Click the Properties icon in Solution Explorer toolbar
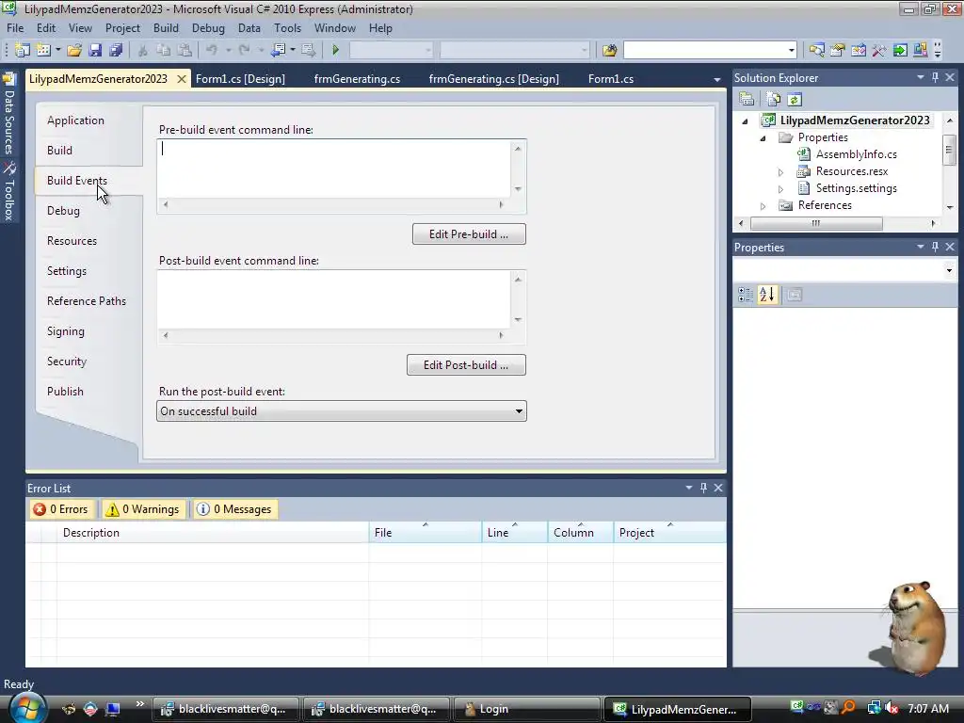 click(x=747, y=99)
